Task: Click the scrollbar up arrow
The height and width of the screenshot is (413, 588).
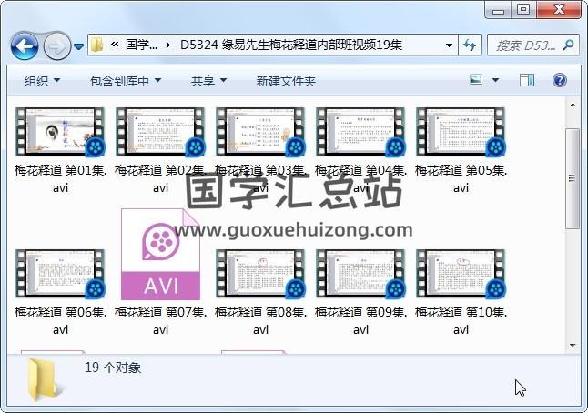Action: pyautogui.click(x=573, y=106)
